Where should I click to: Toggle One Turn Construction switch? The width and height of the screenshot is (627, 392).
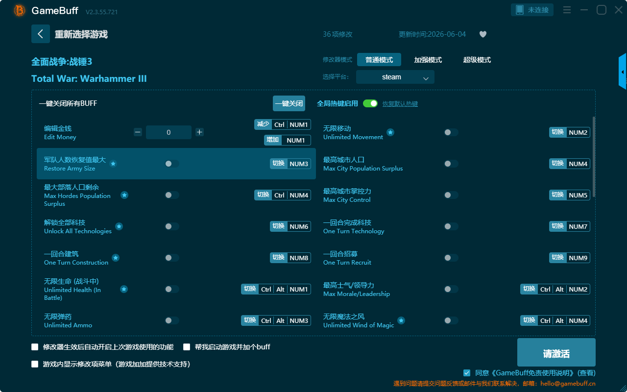172,258
